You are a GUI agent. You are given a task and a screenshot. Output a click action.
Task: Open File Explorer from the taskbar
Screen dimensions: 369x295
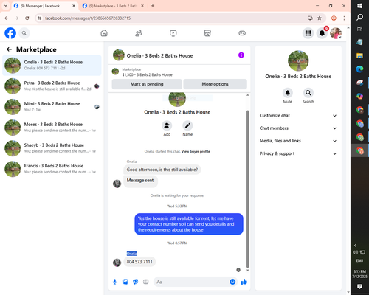click(x=359, y=55)
